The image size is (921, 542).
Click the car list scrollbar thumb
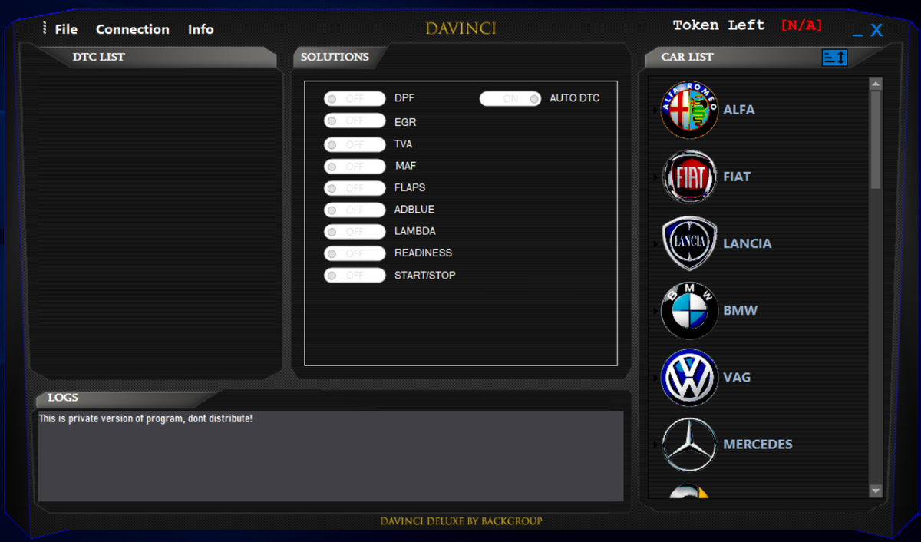876,140
